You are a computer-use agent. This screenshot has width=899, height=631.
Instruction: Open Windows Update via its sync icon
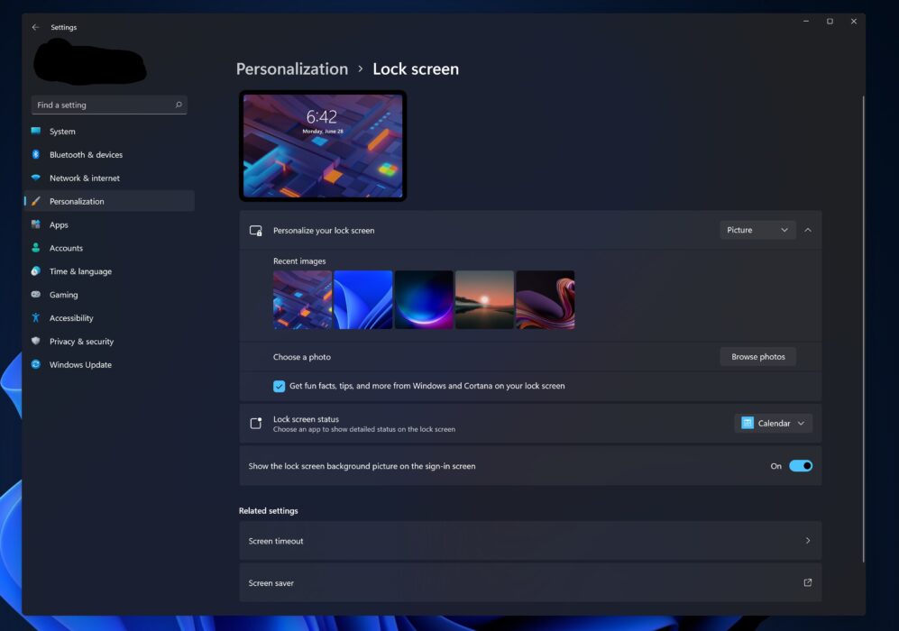click(x=36, y=365)
